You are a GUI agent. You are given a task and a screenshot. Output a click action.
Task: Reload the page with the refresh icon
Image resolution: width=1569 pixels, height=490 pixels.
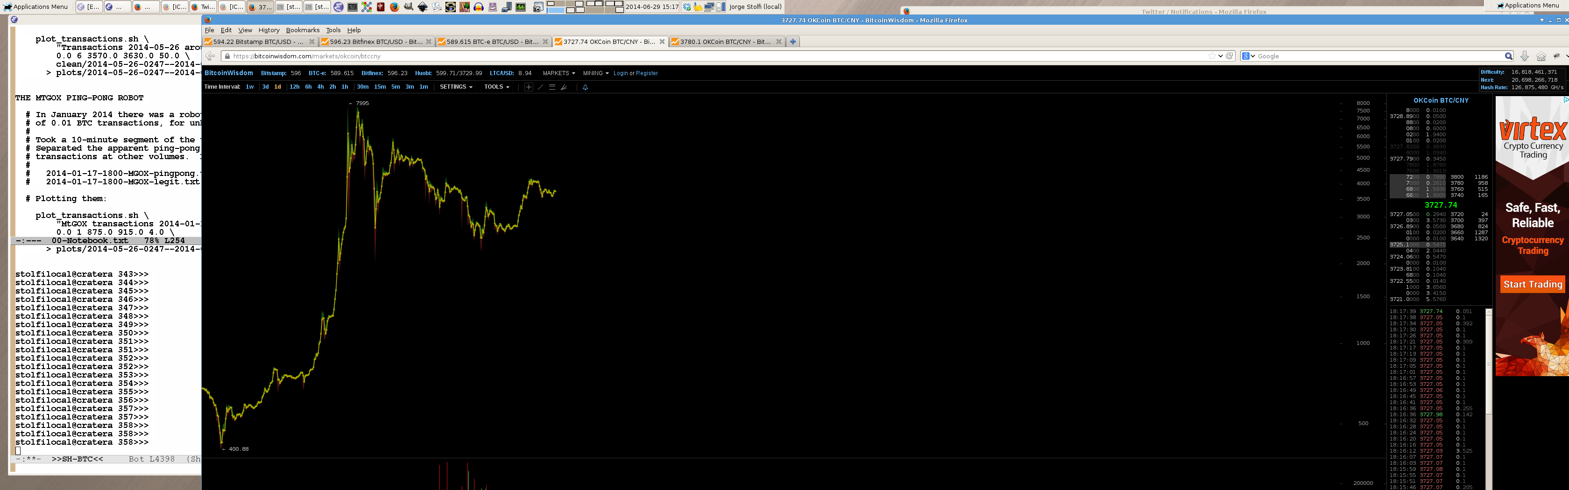[x=1230, y=56]
